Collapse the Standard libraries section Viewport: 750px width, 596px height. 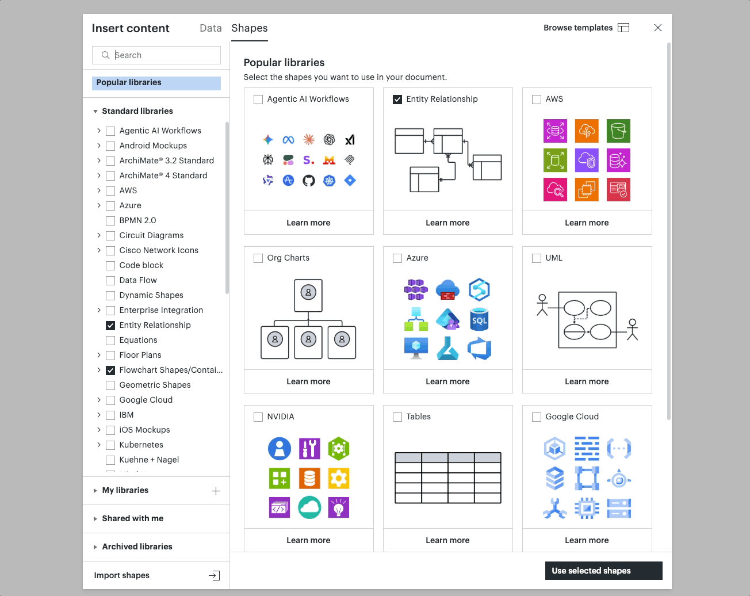click(x=95, y=112)
